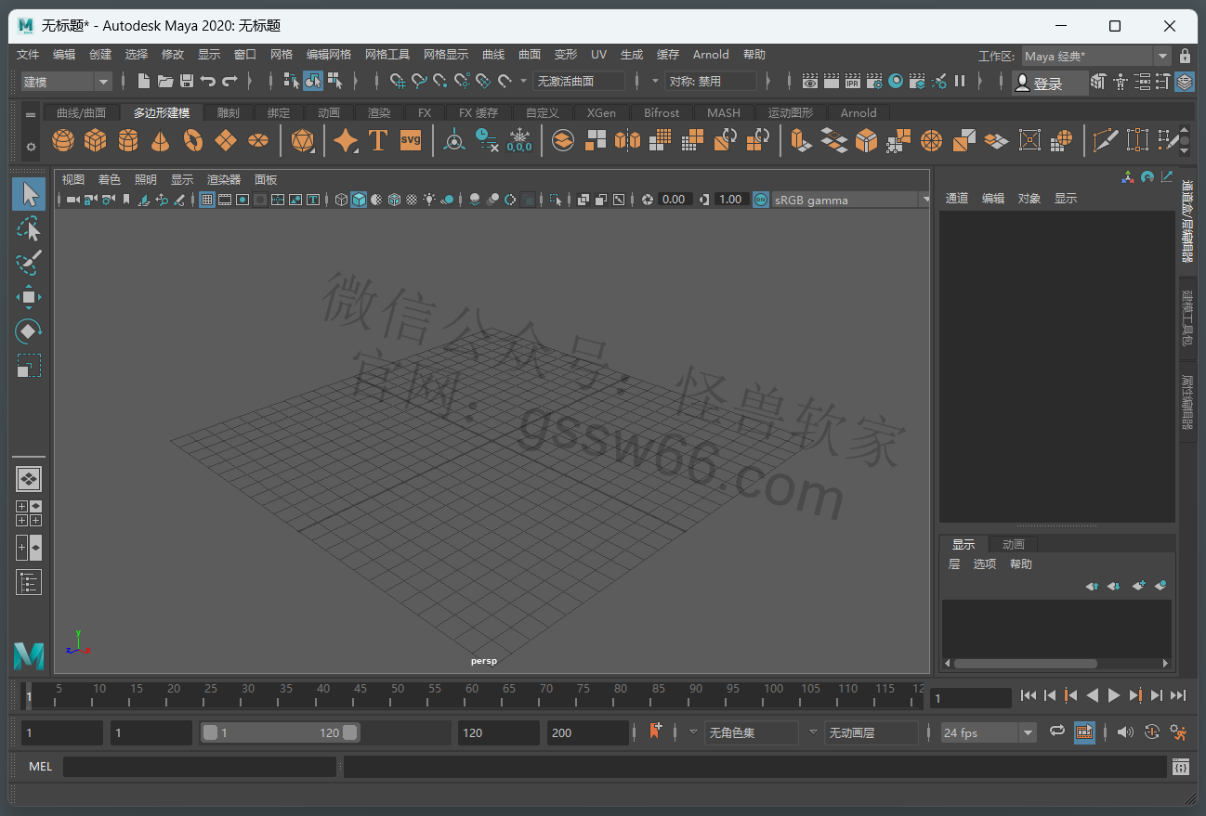Viewport: 1206px width, 816px height.
Task: Click the 通道 menu in the Channel Box
Action: click(x=957, y=199)
